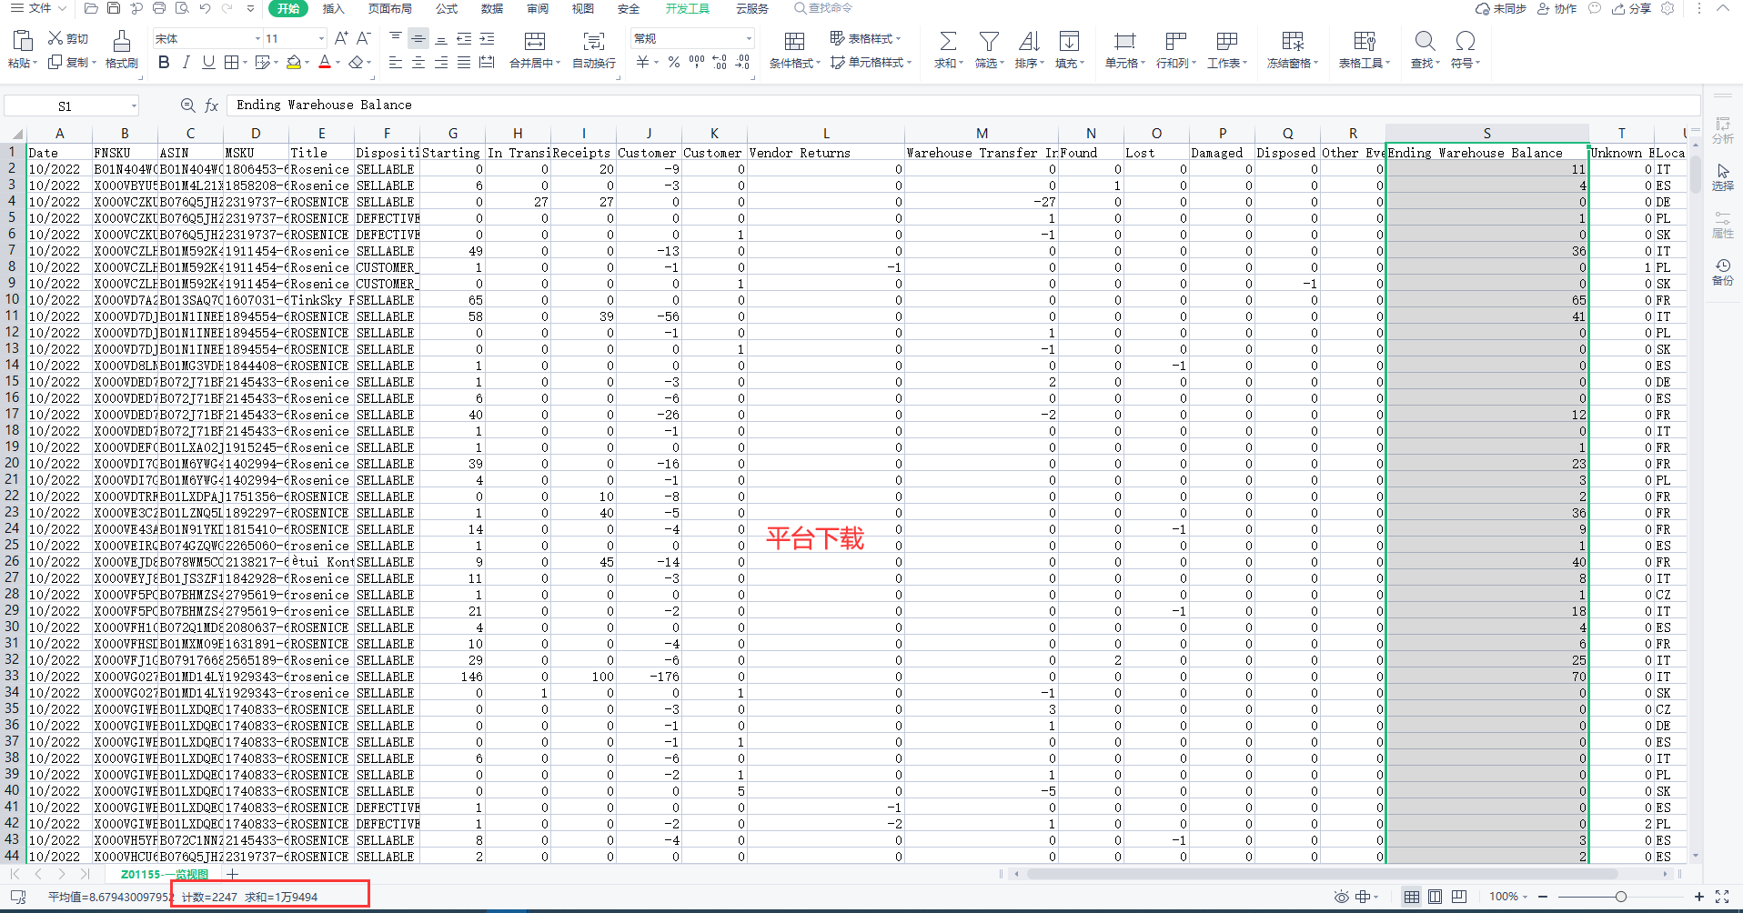Click the Print icon in quick access bar
Image resolution: width=1743 pixels, height=913 pixels.
pyautogui.click(x=159, y=8)
